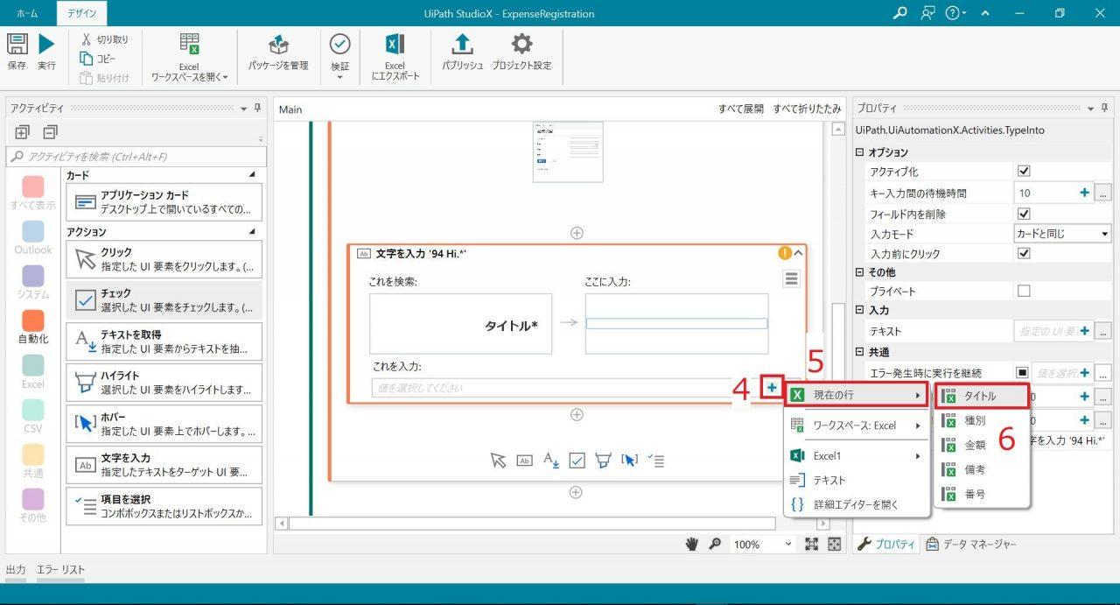Open the search magnifier in title bar
Image resolution: width=1120 pixels, height=605 pixels.
[900, 13]
